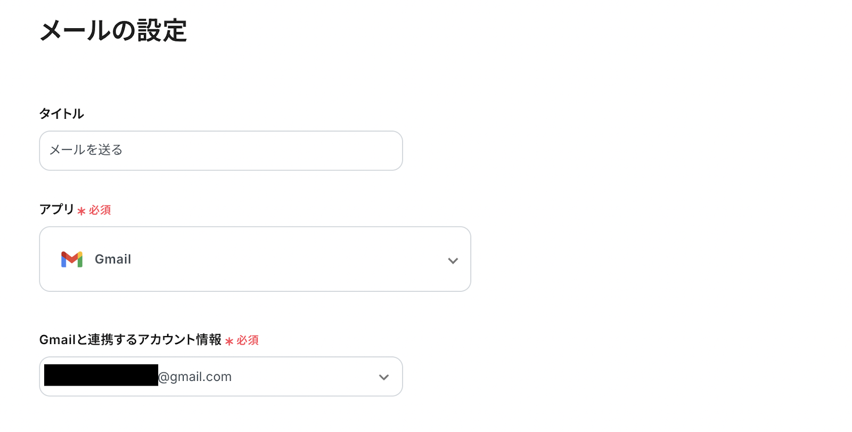Expand the アプリ dropdown chevron arrow
Viewport: 852px width, 432px height.
coord(453,260)
